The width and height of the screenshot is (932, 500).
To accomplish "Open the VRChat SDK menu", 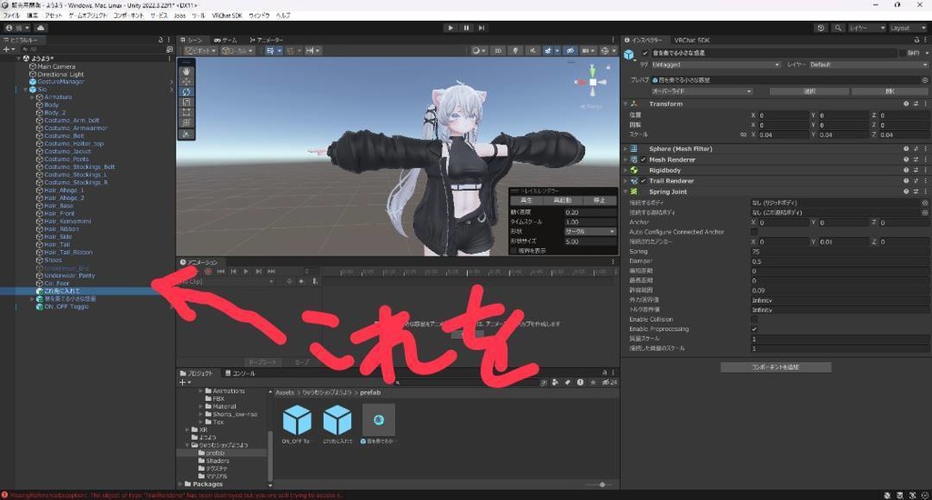I will (x=227, y=15).
